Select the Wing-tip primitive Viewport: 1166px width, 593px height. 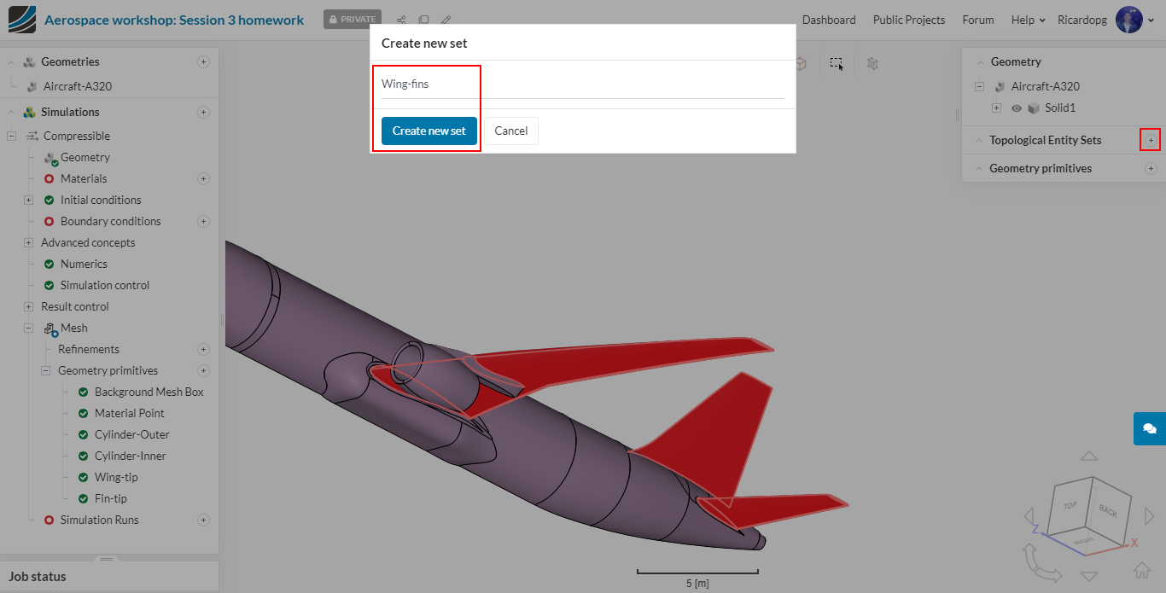pos(116,477)
